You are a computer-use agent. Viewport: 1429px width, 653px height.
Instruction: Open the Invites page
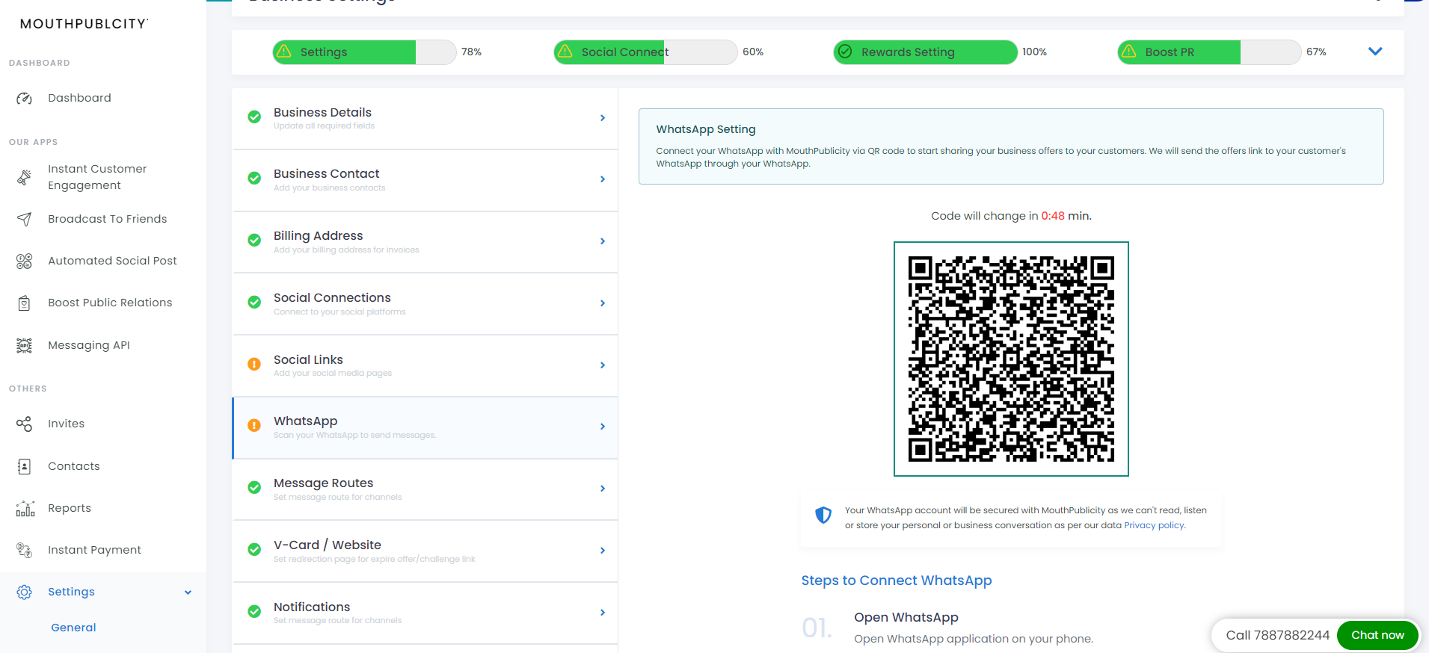(67, 424)
